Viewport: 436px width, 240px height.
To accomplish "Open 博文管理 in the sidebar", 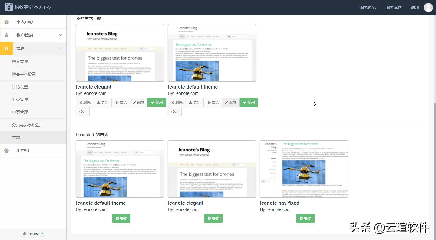I will [x=33, y=61].
